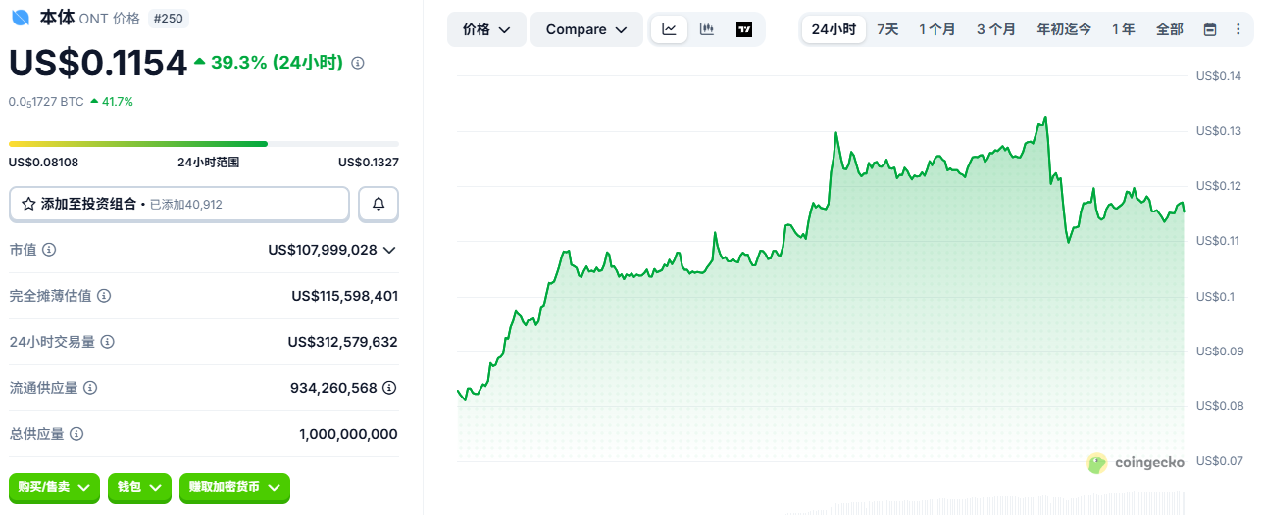Screen dimensions: 1263x515
Task: Open the three-dot more options menu
Action: pyautogui.click(x=1238, y=29)
